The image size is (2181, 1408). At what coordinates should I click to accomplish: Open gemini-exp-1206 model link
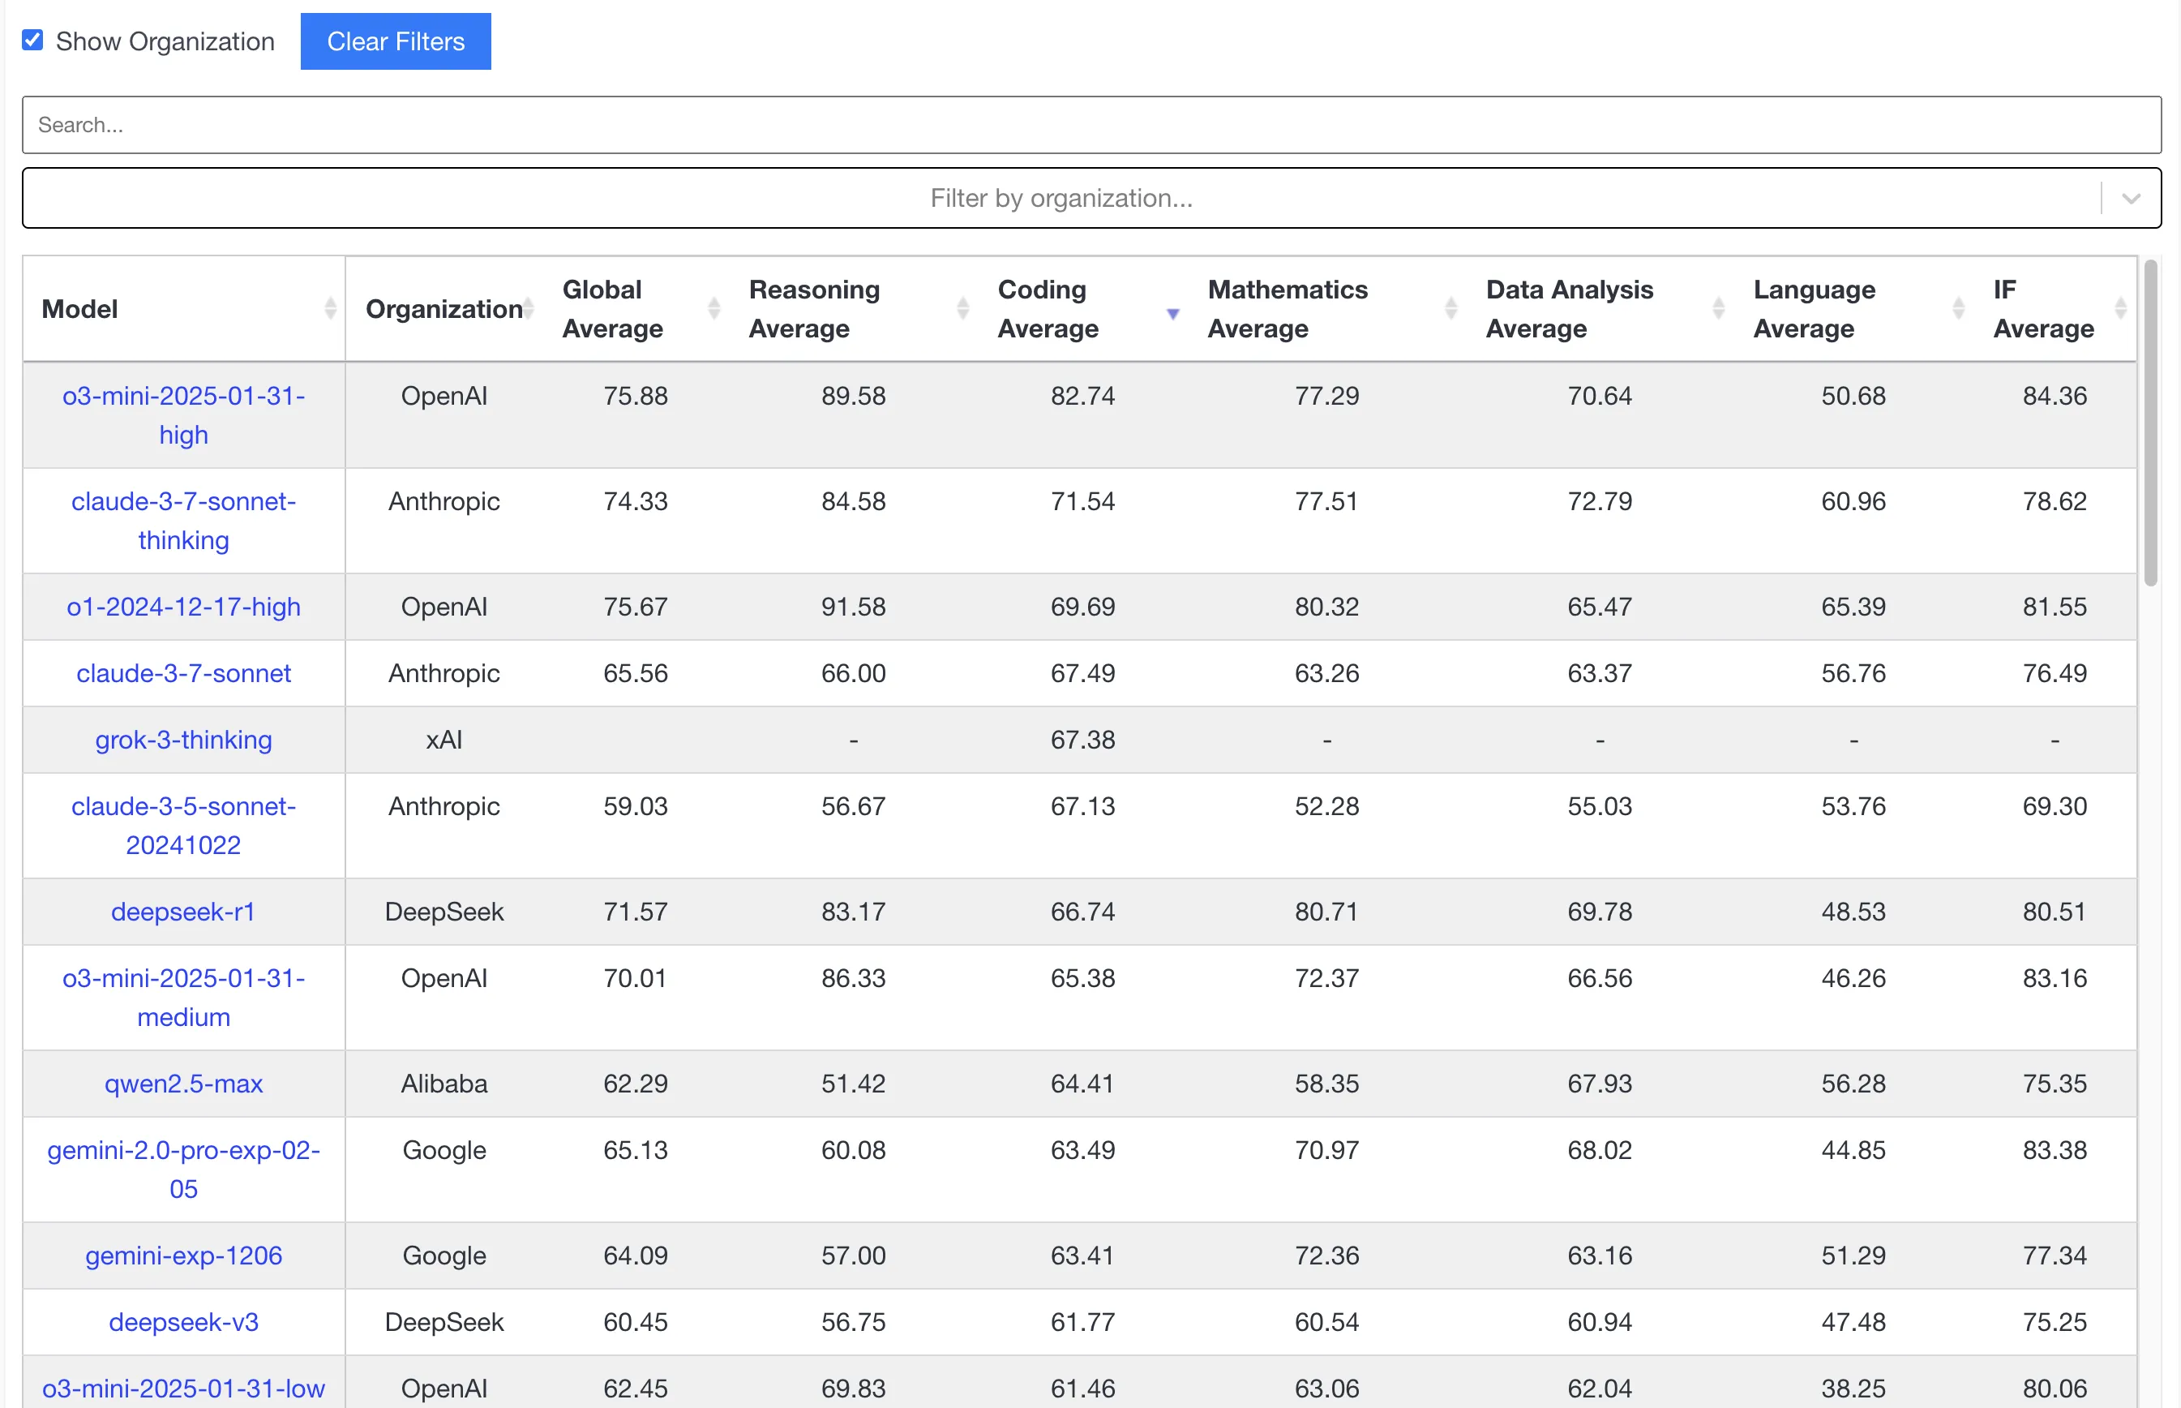pyautogui.click(x=184, y=1256)
